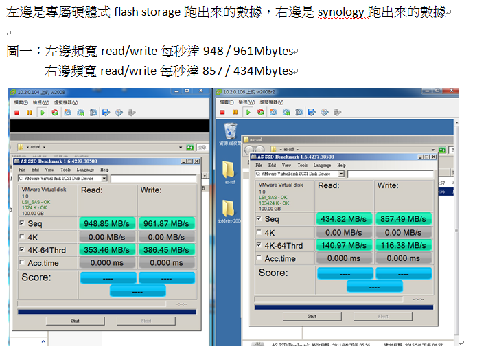486x353 pixels.
Task: Expand arrow after as-ssd in 10.2.0.106 explorer
Action: 297,150
